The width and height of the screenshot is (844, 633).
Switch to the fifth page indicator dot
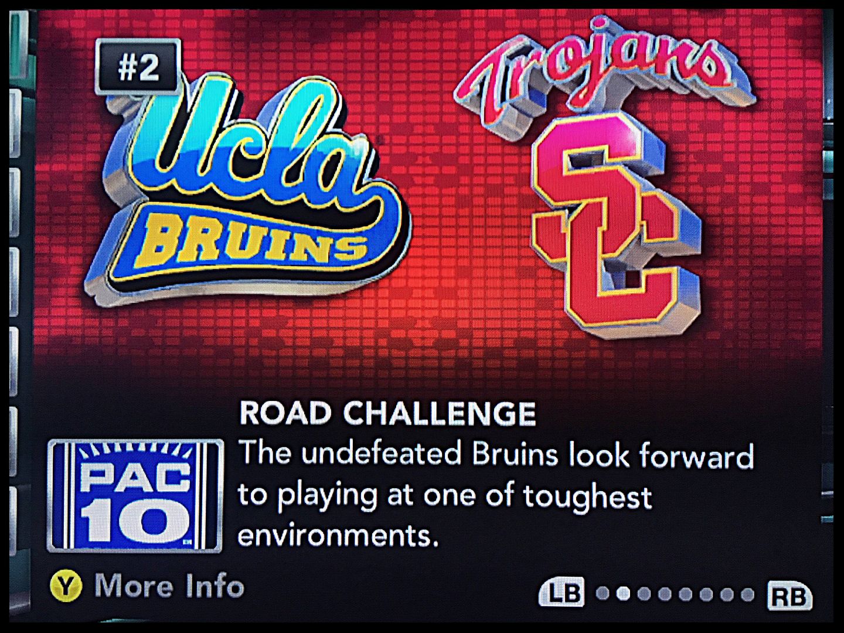[x=685, y=594]
